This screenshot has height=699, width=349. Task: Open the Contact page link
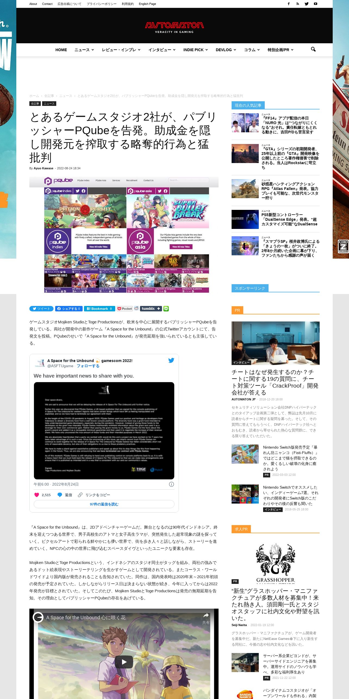[47, 4]
